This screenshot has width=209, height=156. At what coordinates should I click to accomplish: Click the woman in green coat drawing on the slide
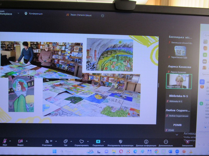coord(21,94)
